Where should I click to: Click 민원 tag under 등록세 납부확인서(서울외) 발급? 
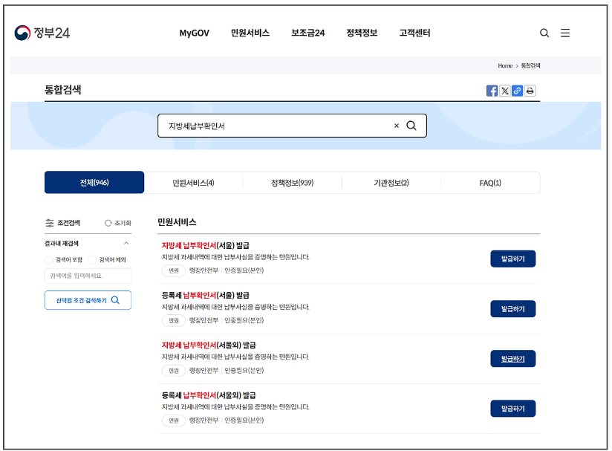[x=174, y=421]
